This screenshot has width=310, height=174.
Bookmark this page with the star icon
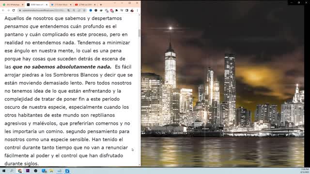pos(84,10)
